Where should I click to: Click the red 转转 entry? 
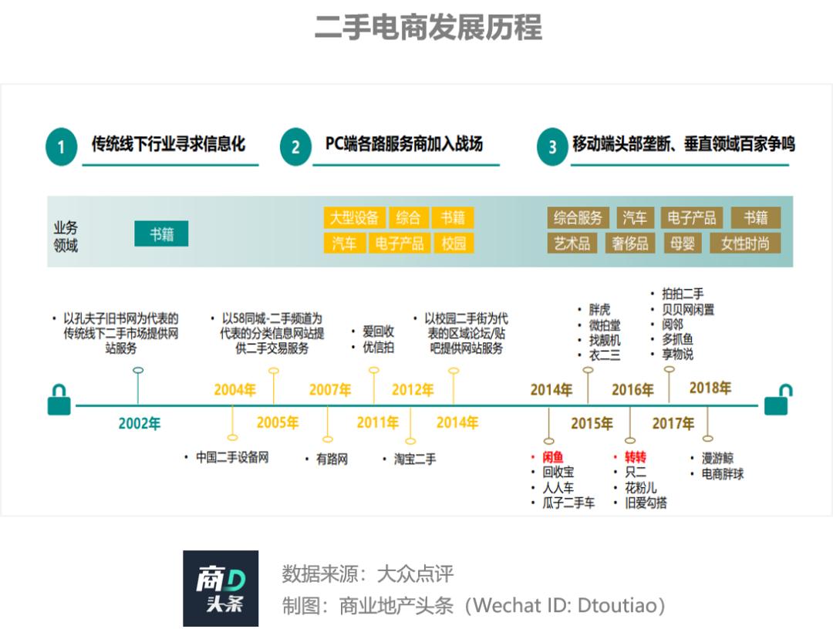636,457
